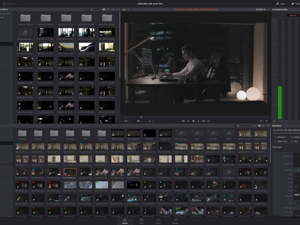The image size is (300, 225).
Task: Select the light blue clip thumbnail in media pool
Action: pos(102,185)
